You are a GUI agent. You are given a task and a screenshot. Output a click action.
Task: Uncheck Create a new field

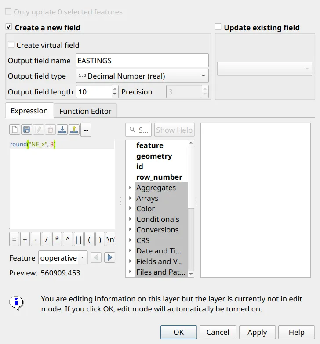[x=8, y=27]
